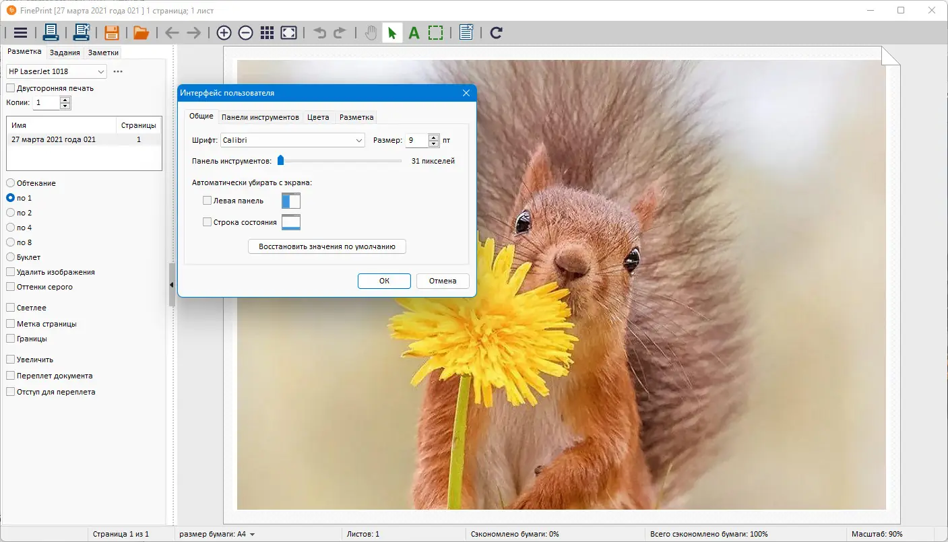
Task: Click the zoom in plus icon
Action: [x=224, y=32]
